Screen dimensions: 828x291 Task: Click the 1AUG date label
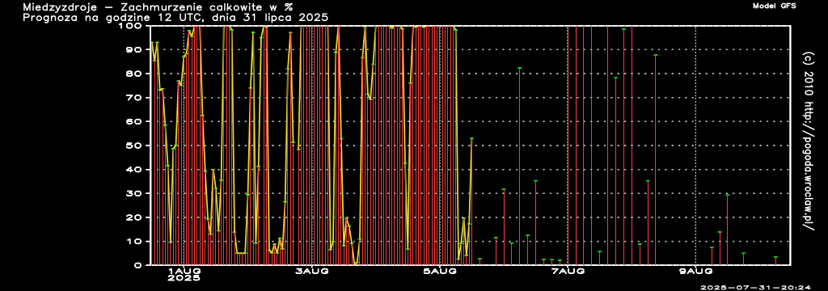pyautogui.click(x=184, y=272)
